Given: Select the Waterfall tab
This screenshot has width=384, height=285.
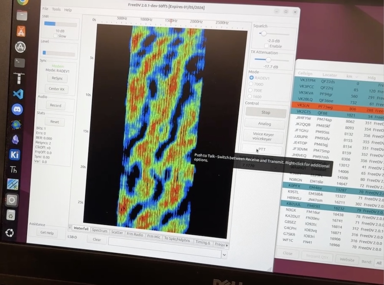Looking at the screenshot, I should 81,229.
